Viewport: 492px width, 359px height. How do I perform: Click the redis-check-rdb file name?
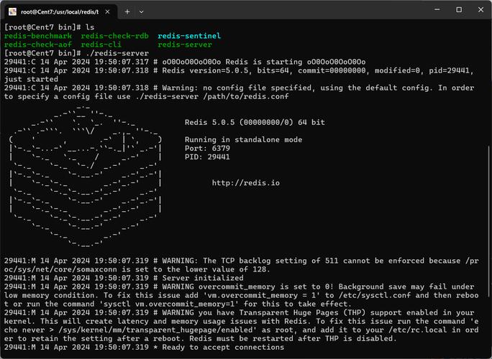click(114, 36)
